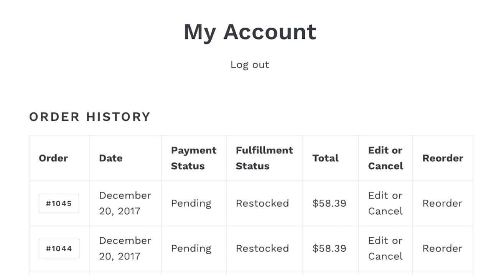Select the Pending status of order #1045
Viewport: 491px width, 276px height.
point(191,203)
